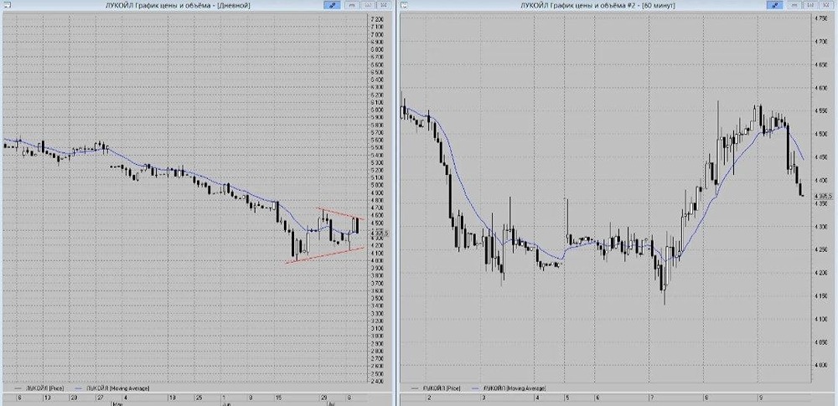Image resolution: width=838 pixels, height=406 pixels.
Task: Close the 60-minute ЛУКОЙЛ chart window
Action: coord(826,5)
